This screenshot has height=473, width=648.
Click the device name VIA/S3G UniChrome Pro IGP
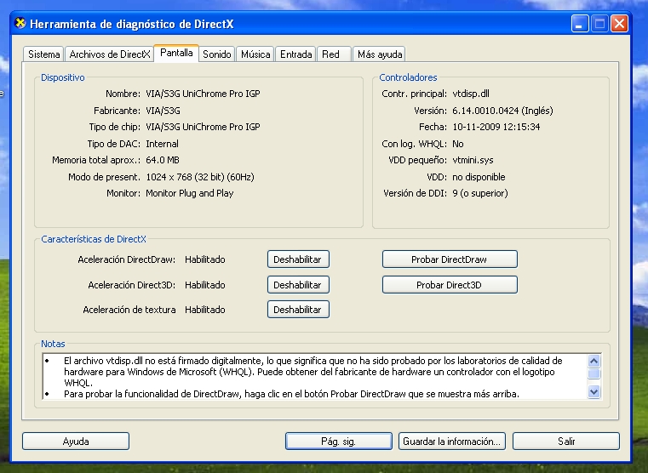(203, 94)
